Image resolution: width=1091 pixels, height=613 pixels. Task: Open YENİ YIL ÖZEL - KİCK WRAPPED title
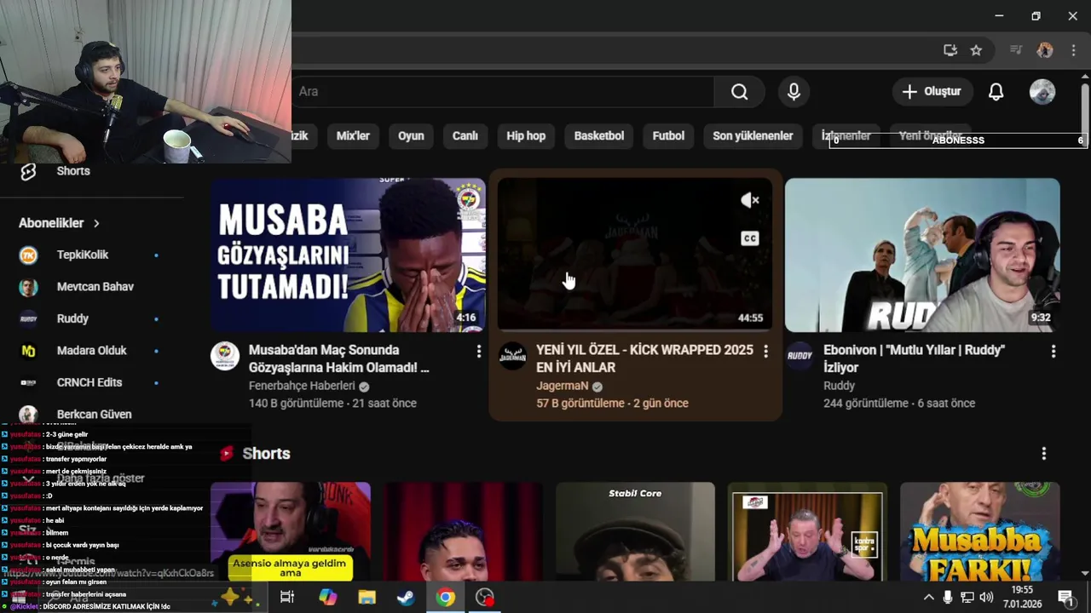pos(644,358)
